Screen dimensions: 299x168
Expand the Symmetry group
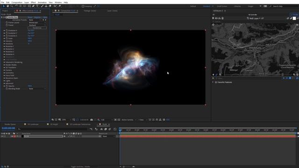4,73
